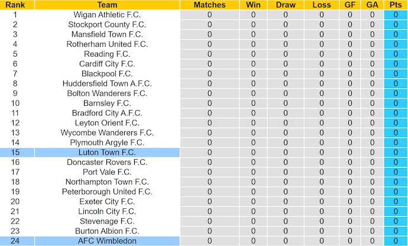Click the GA column header
This screenshot has height=246, width=408.
[373, 5]
